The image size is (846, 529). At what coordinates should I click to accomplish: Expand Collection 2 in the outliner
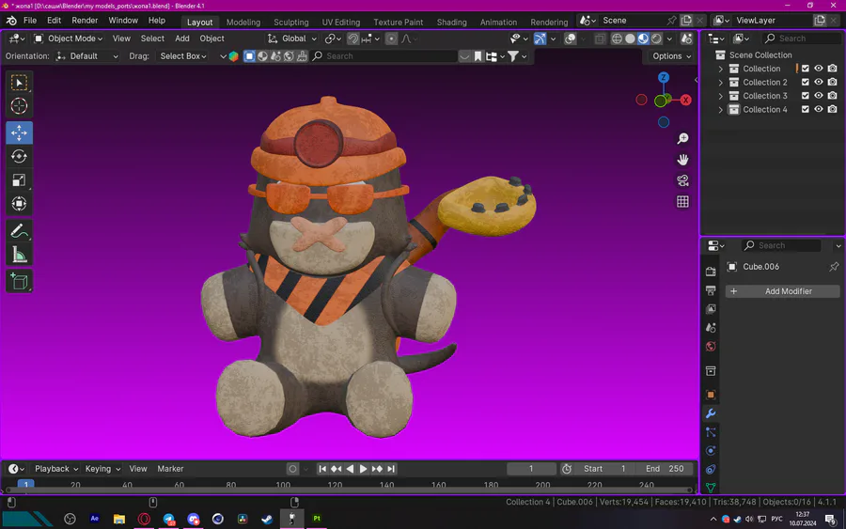(720, 82)
